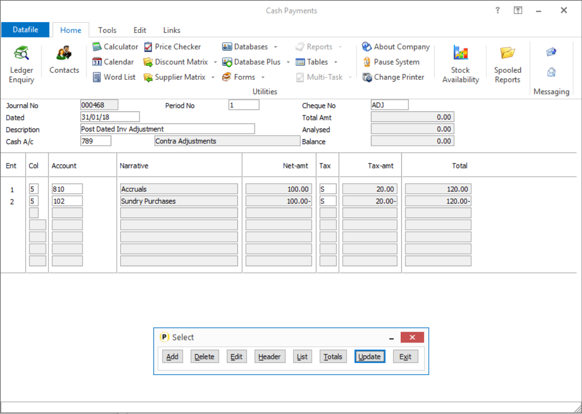
Task: Open Database Plus
Action: pyautogui.click(x=252, y=62)
